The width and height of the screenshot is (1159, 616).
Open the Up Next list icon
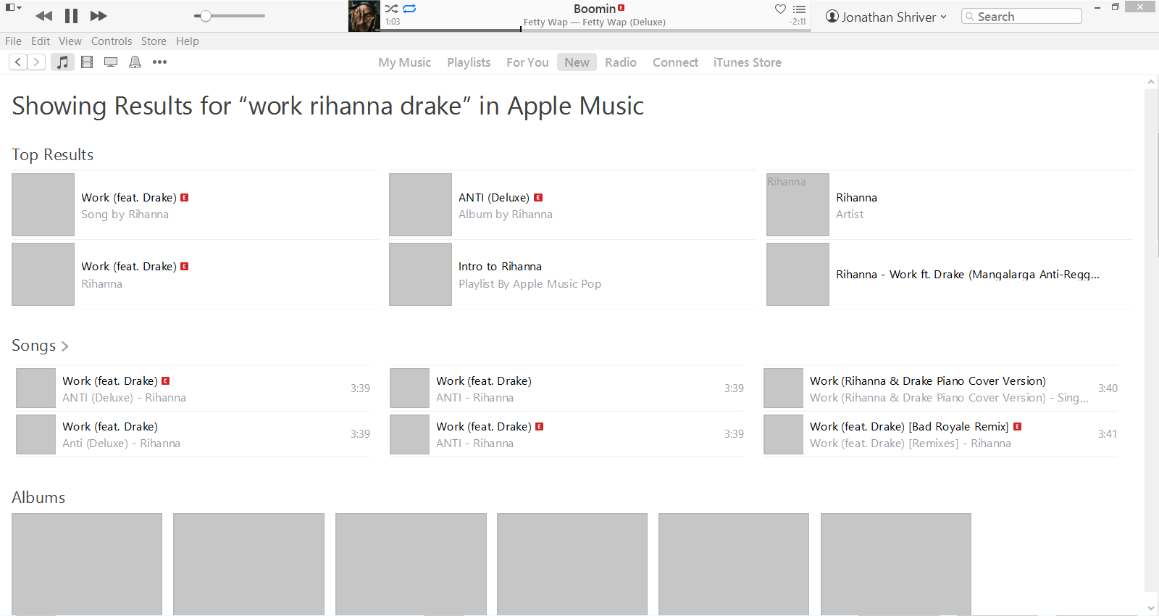799,9
